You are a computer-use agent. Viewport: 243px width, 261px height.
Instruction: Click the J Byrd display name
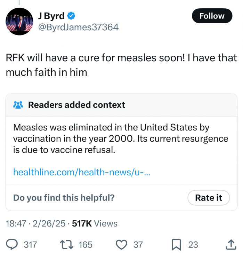pos(52,16)
